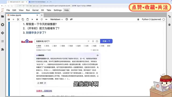Open the 搜索工具 filter
Viewport: 172px width, 97px height.
(95, 50)
